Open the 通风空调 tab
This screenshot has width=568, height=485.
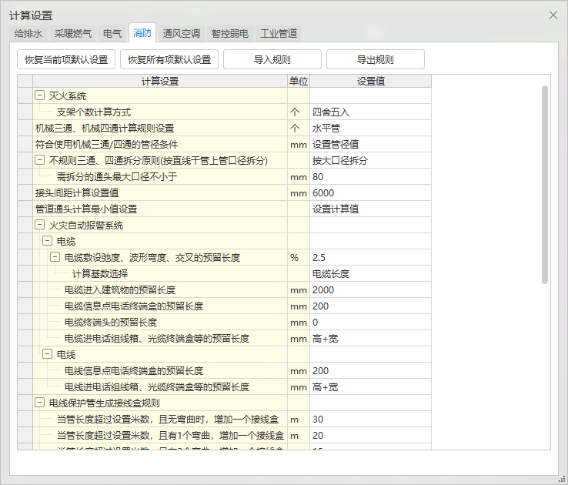click(x=182, y=33)
